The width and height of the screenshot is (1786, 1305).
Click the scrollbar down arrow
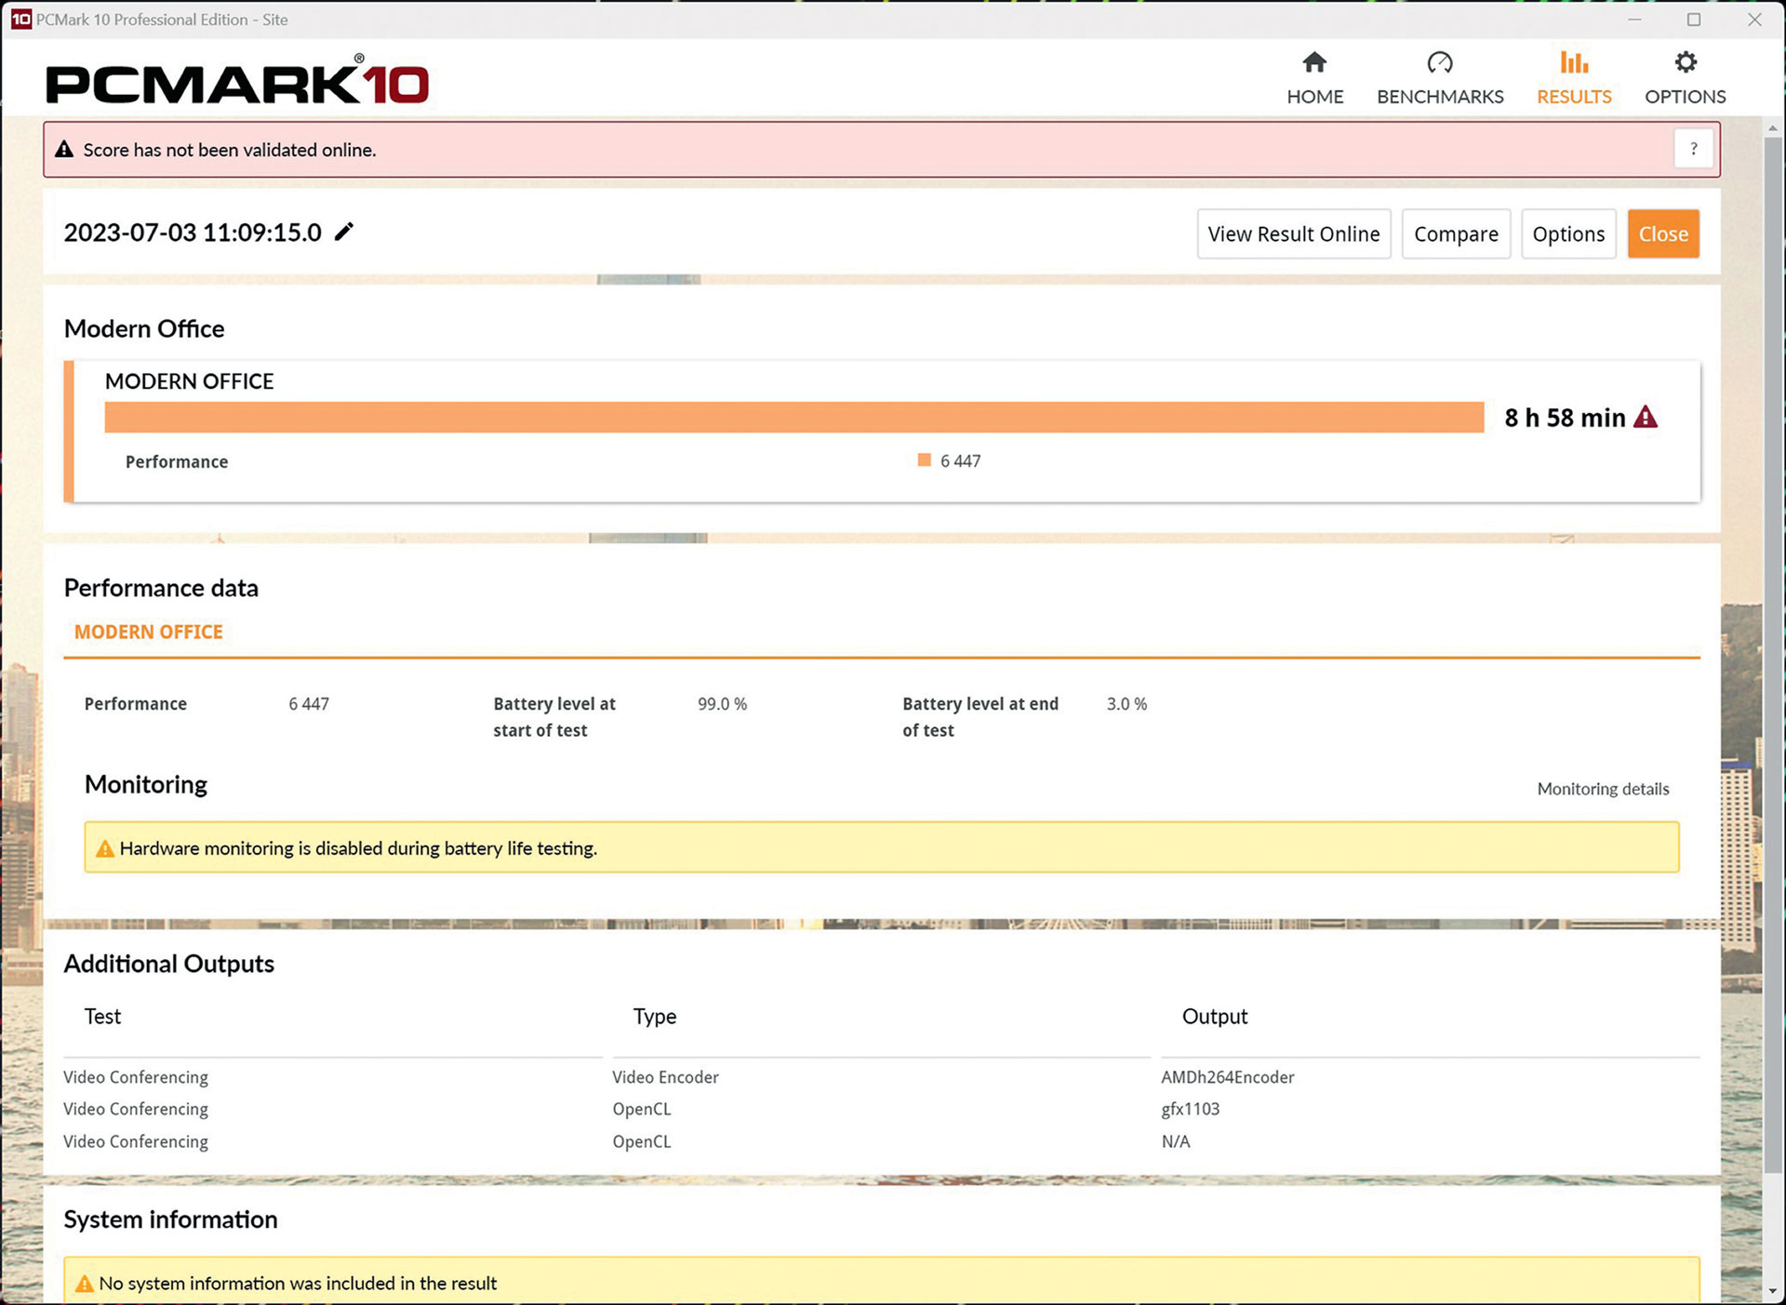point(1773,1291)
